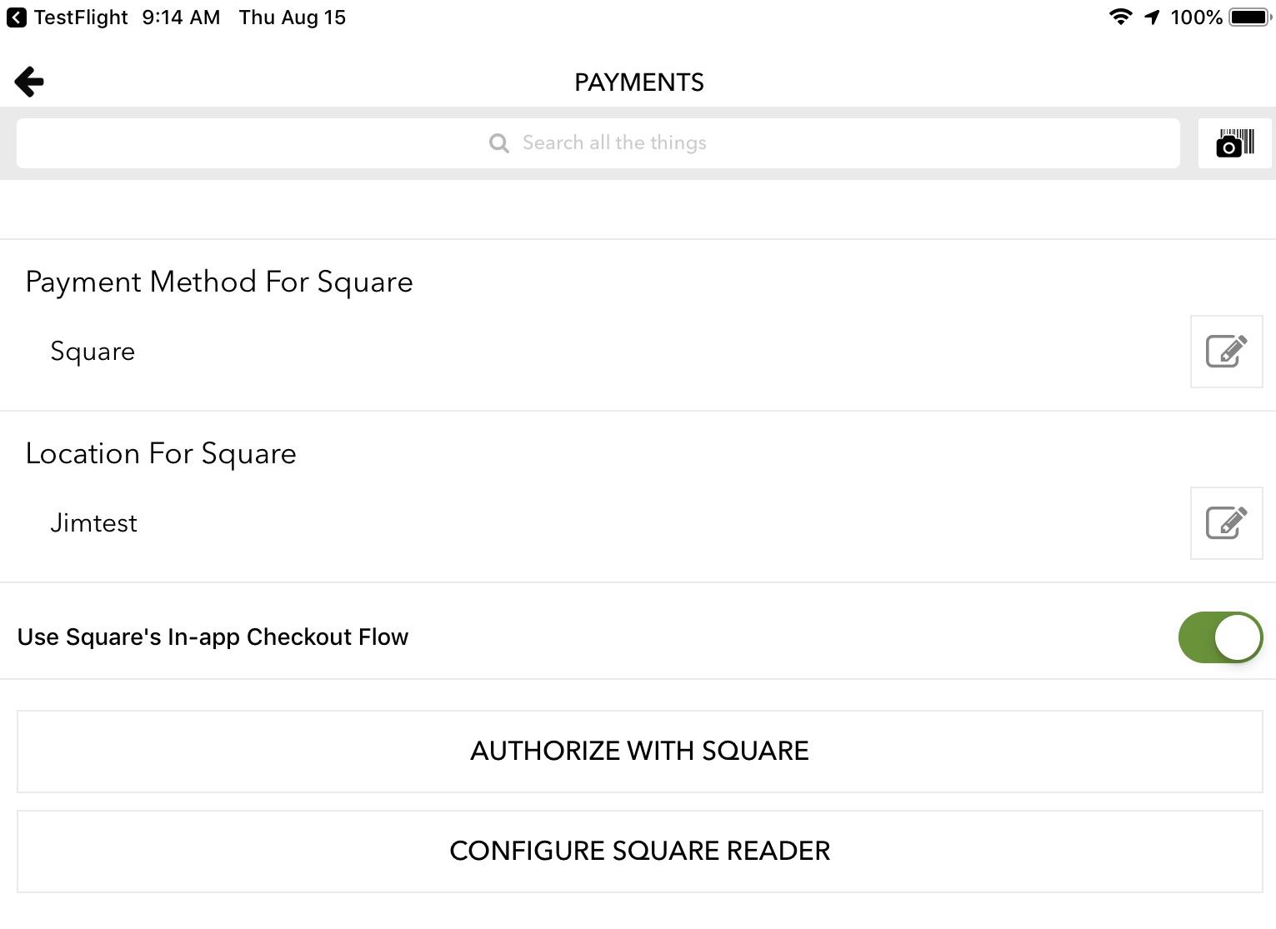Return to TestFlight via status bar
This screenshot has width=1276, height=929.
tap(68, 17)
